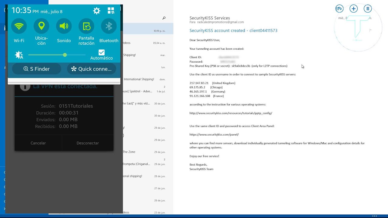Toggle Wi-Fi quick setting
Viewport: 388px width, 218px height.
tap(19, 26)
